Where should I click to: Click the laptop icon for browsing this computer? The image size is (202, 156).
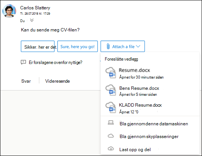point(111,123)
